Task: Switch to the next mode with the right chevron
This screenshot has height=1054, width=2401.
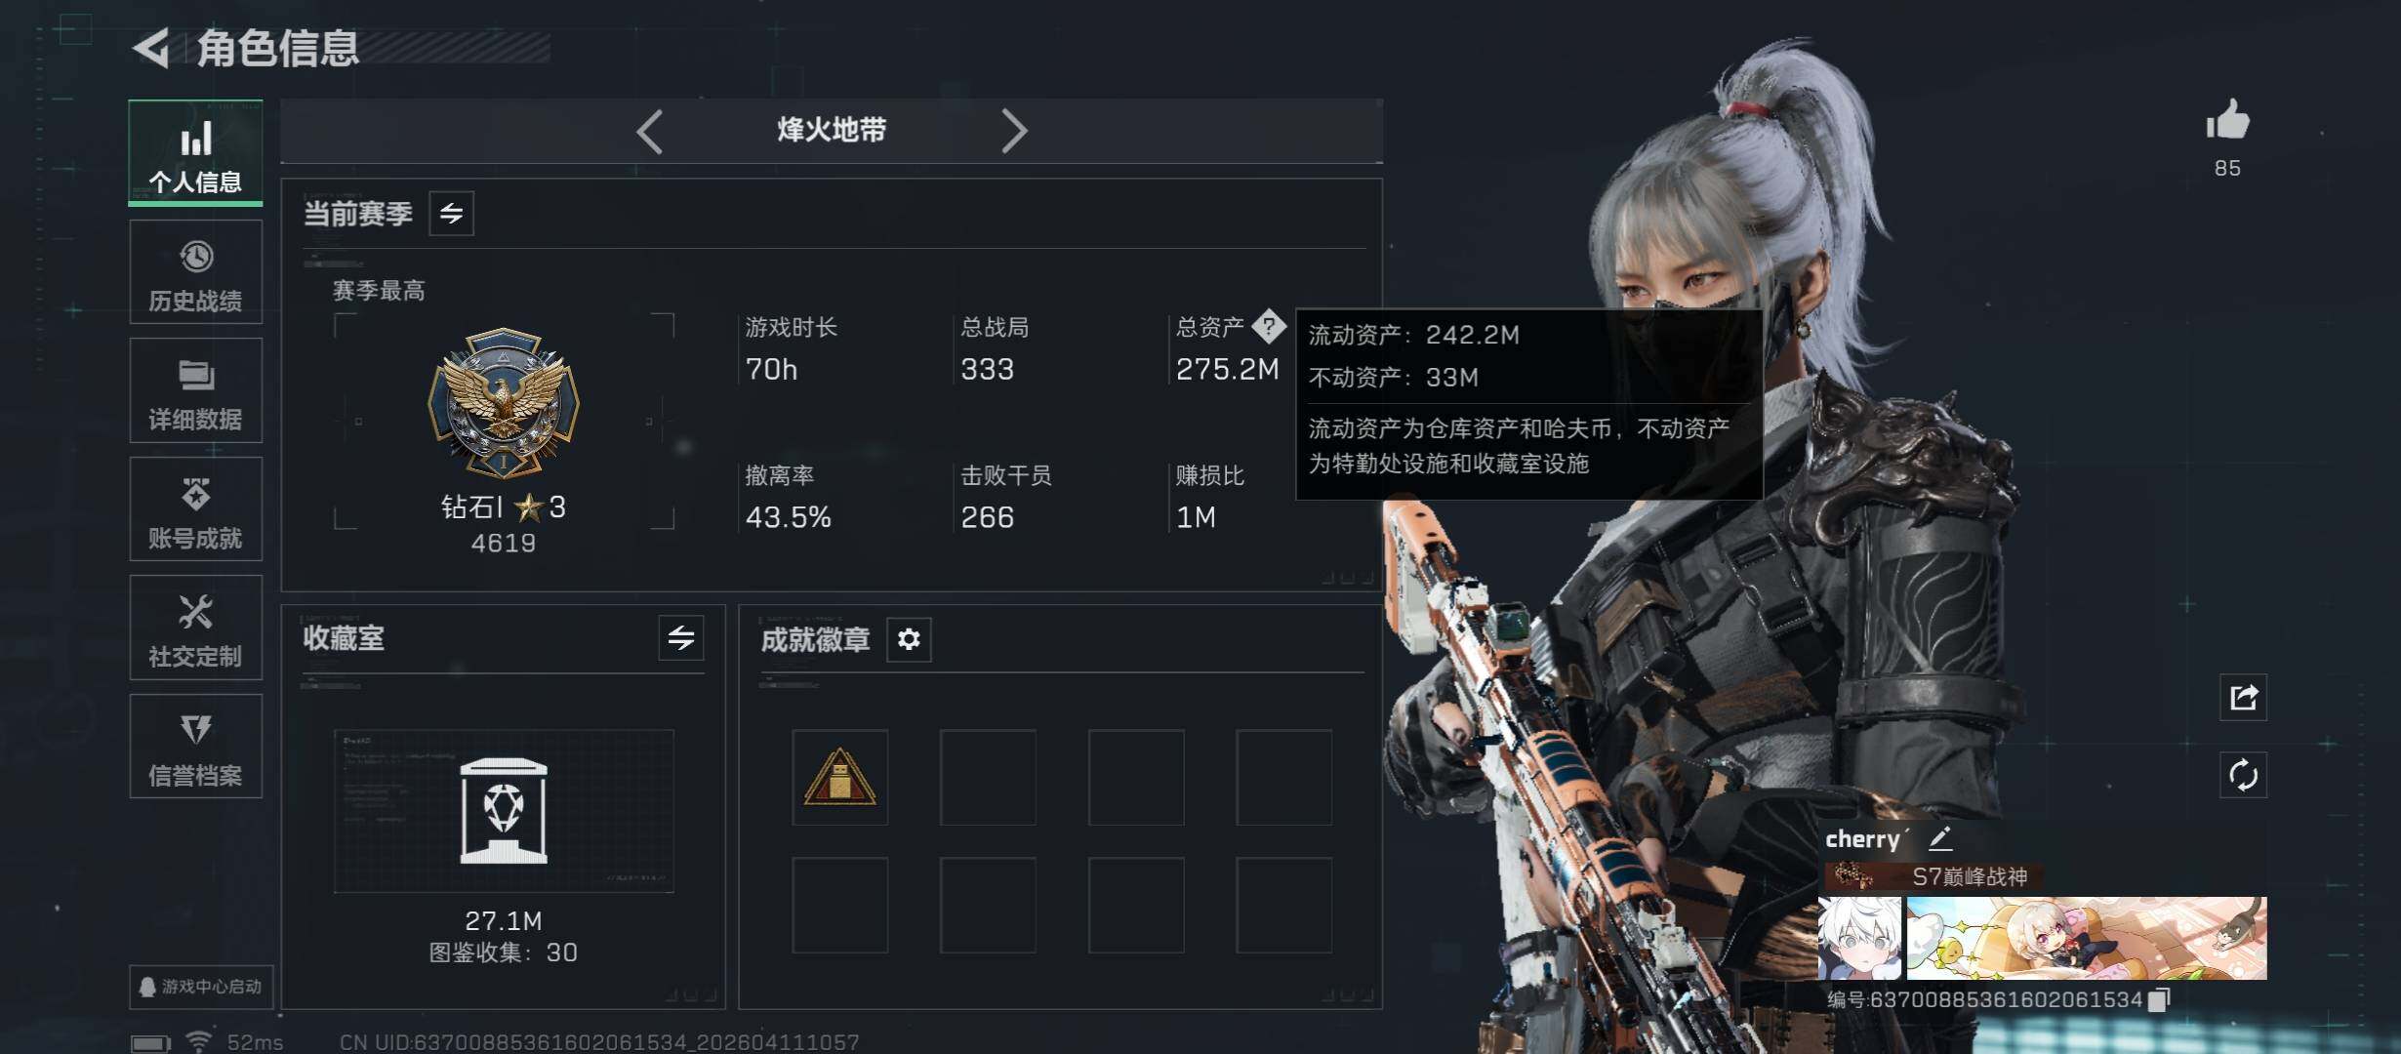Action: tap(1014, 131)
